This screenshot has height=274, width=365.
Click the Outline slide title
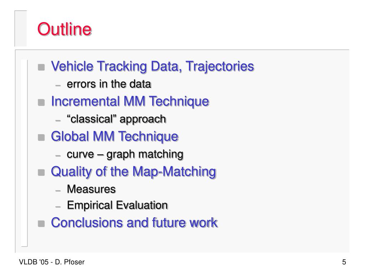click(x=65, y=29)
